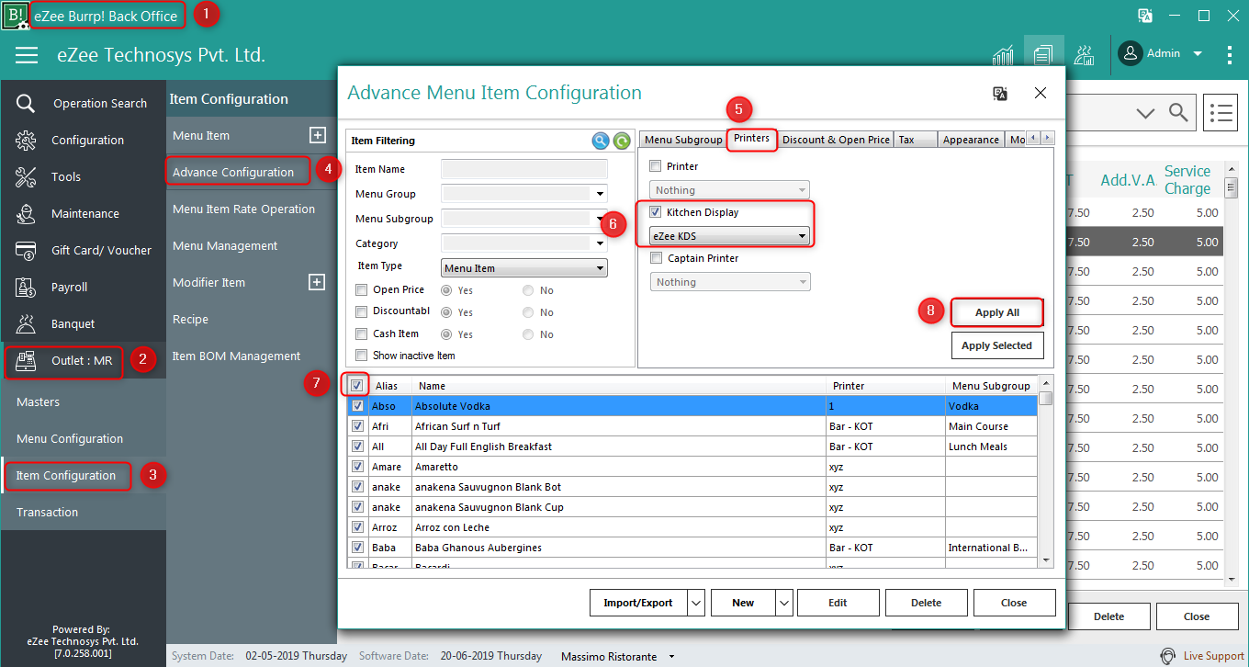
Task: Switch to the Menu Subgroup tab
Action: (682, 140)
